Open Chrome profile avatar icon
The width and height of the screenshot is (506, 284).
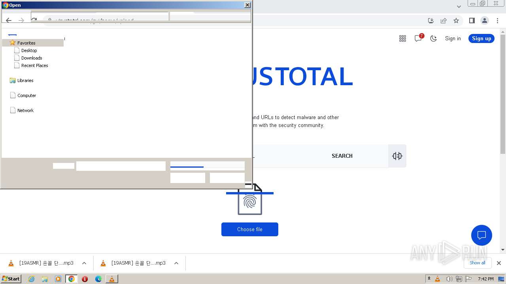tap(484, 21)
